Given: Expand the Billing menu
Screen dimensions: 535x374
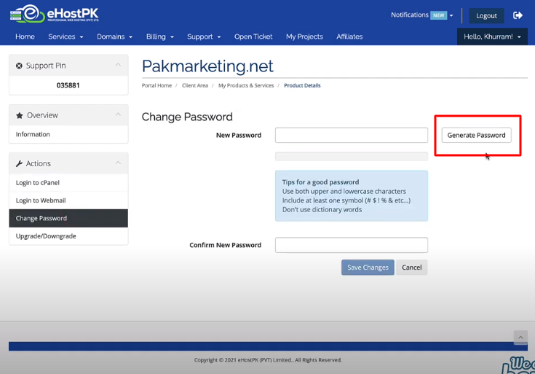Looking at the screenshot, I should (160, 36).
